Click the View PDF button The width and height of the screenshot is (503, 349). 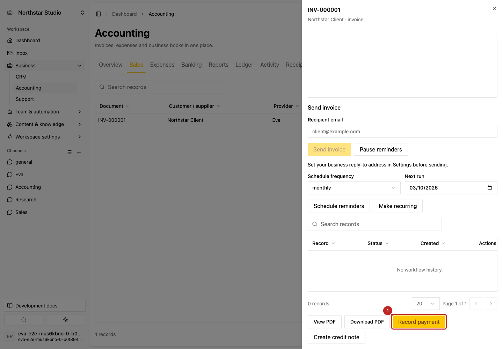(325, 322)
